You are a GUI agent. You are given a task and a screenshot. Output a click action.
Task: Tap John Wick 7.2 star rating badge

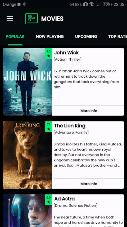click(49, 54)
